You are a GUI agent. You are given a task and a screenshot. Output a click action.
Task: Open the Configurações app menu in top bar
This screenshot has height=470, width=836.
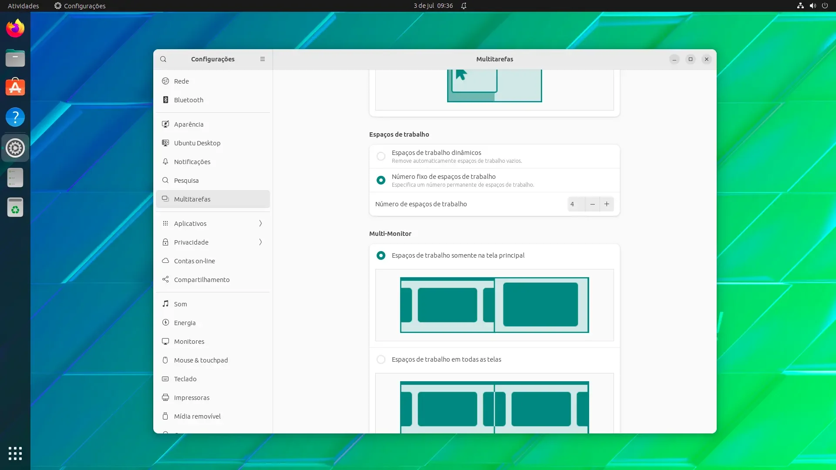80,6
